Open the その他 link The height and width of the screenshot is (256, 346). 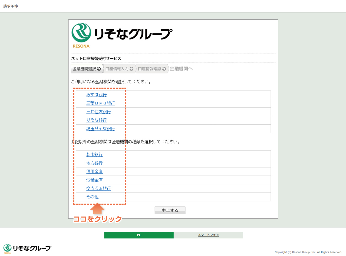pyautogui.click(x=92, y=197)
